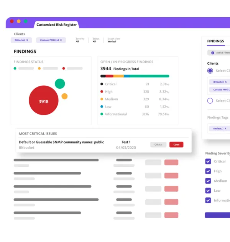Click the 3944 Findings in Total heading
230x242 pixels.
point(120,69)
